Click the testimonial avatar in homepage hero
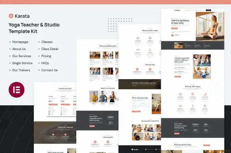The width and height of the screenshot is (231, 153). coord(172,35)
